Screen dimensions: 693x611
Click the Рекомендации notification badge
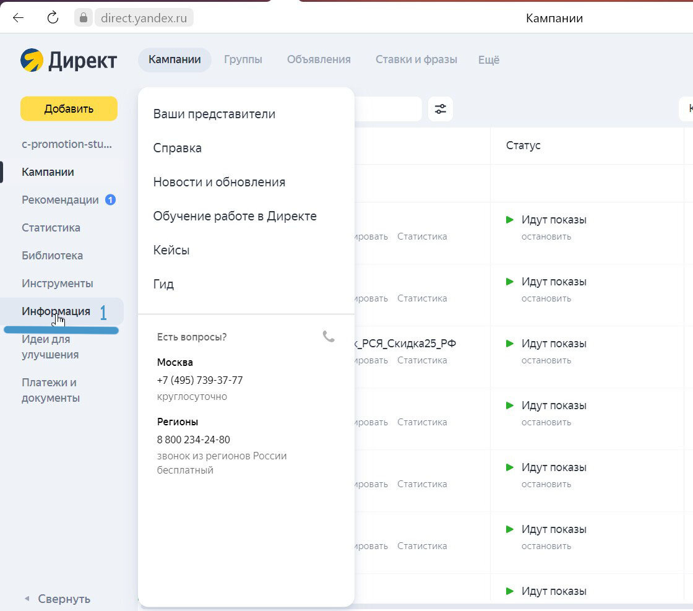[x=110, y=200]
